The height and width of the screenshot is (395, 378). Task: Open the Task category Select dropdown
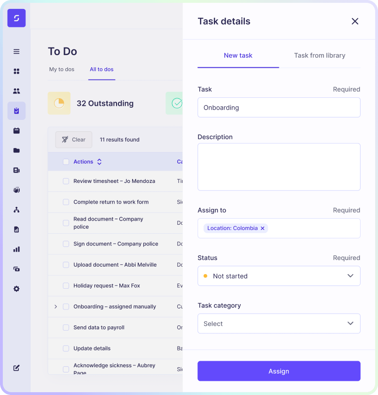point(279,324)
